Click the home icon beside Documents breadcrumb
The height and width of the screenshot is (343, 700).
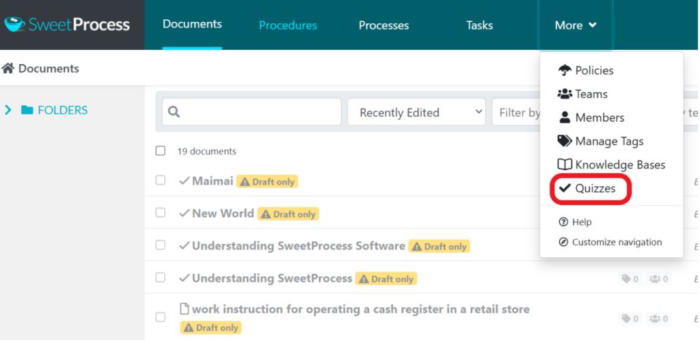click(x=8, y=68)
